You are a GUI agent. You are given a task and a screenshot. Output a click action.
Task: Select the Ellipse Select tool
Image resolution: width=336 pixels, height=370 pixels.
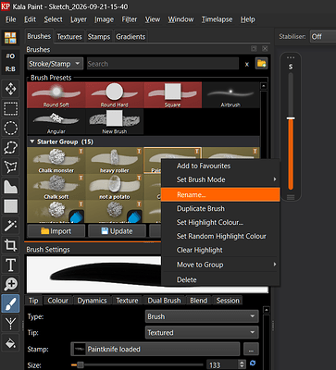point(11,129)
